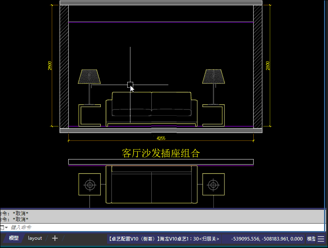Switch to the 模型 model tab

(x=14, y=238)
